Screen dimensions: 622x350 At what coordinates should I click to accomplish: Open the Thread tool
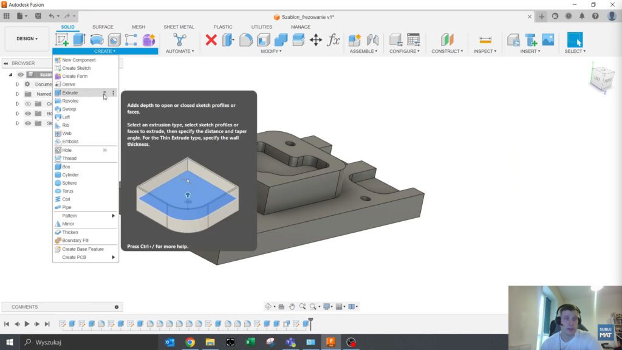(68, 158)
